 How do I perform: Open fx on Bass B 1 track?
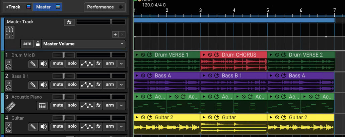pos(98,85)
